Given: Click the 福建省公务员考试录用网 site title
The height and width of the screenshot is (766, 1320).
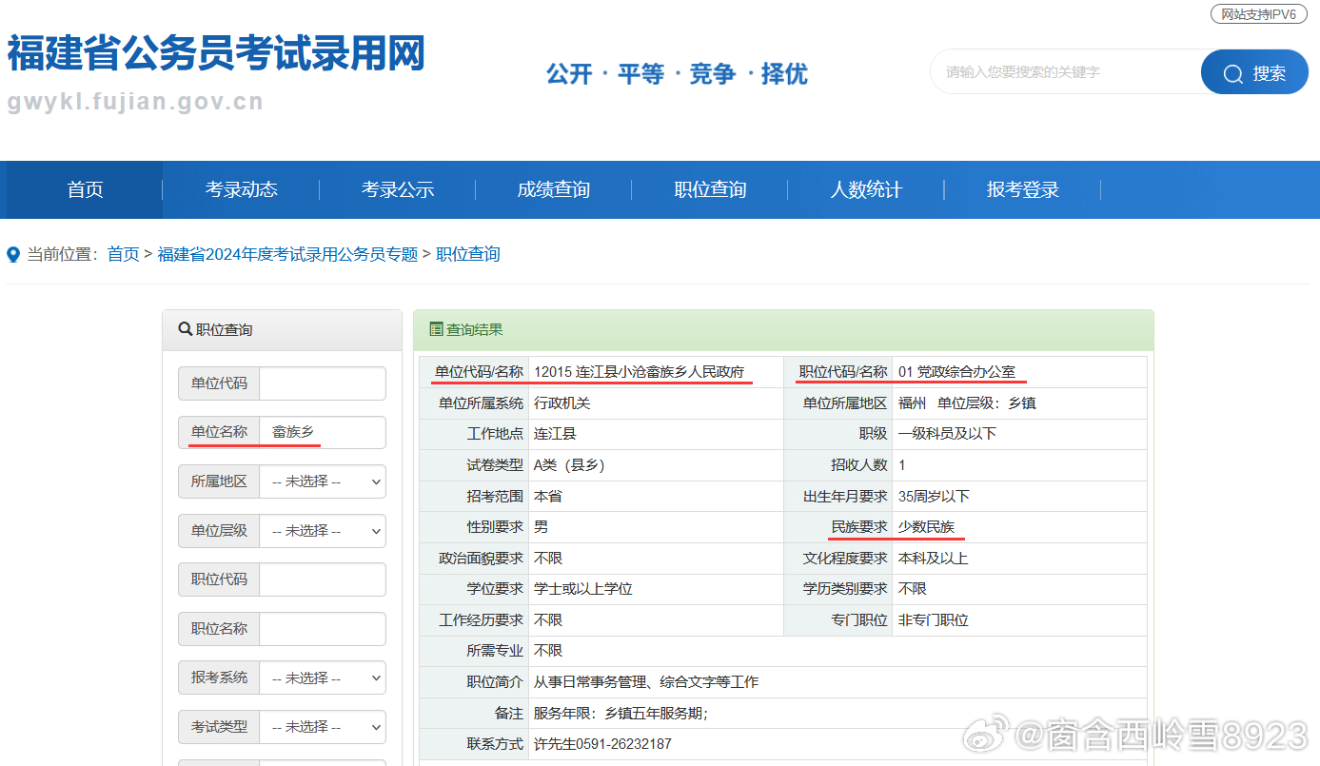Looking at the screenshot, I should tap(216, 52).
